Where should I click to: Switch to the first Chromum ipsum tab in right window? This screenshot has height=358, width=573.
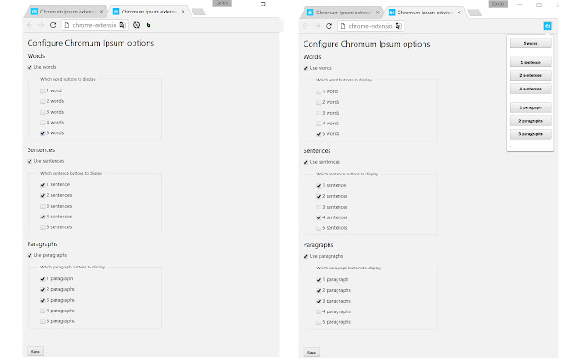coord(342,13)
